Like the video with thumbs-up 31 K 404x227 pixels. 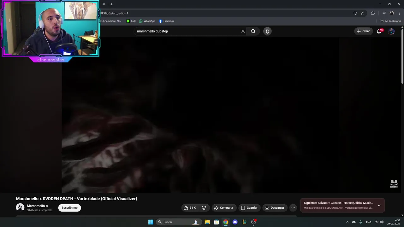click(x=190, y=208)
